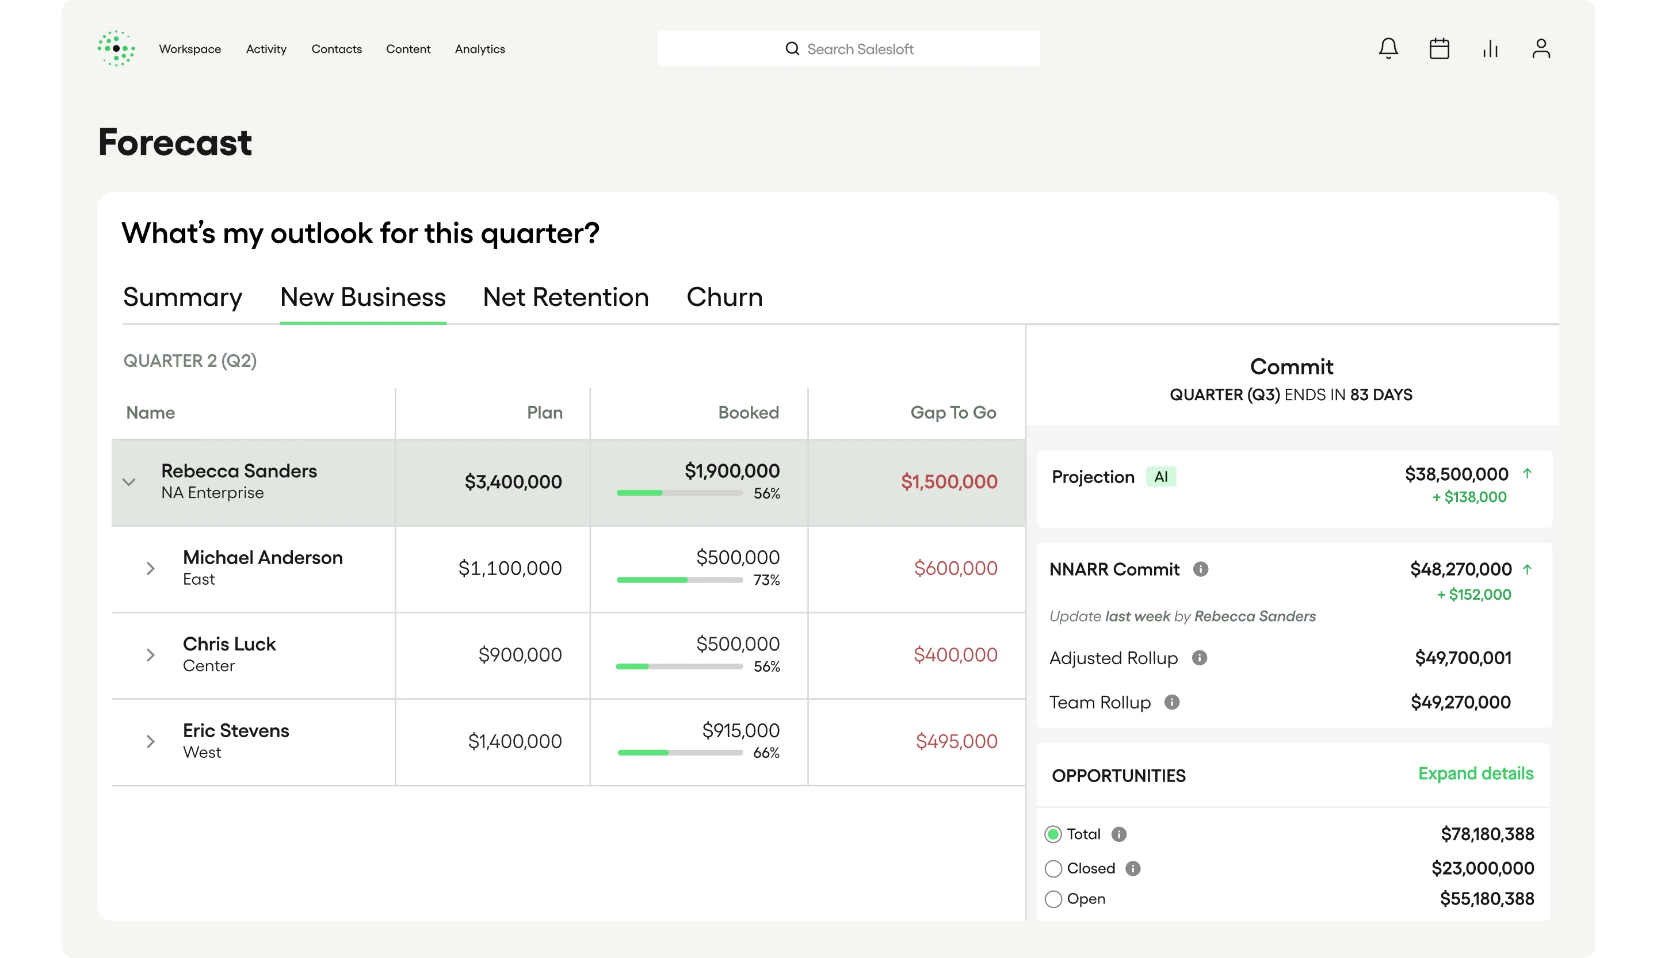This screenshot has width=1657, height=958.
Task: Click the bar chart icon in header
Action: 1490,49
